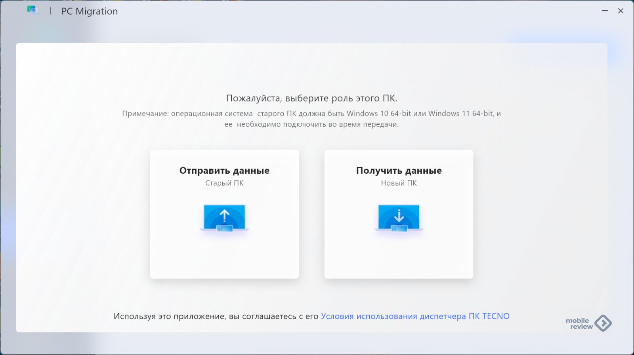The width and height of the screenshot is (634, 355).
Task: Open the TECNO PC Manager terms of use link
Action: (415, 316)
